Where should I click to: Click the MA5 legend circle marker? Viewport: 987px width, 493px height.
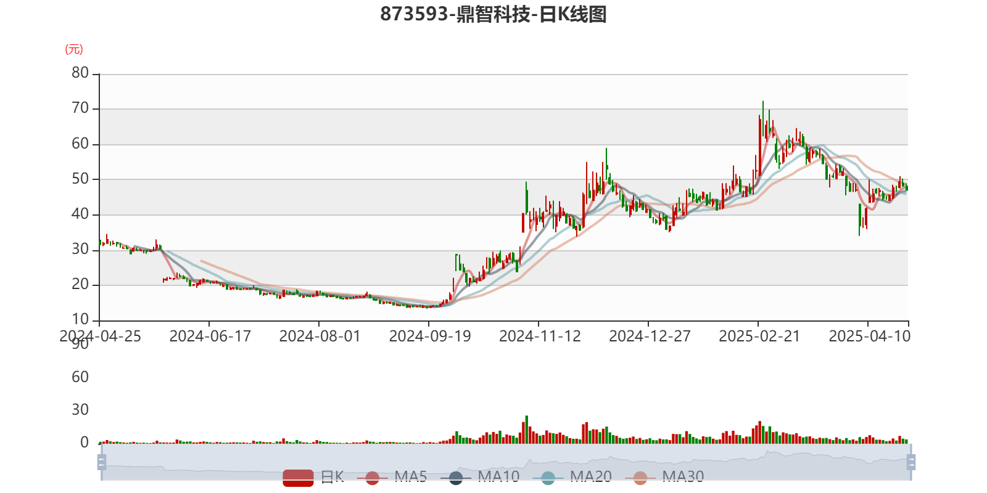click(372, 478)
